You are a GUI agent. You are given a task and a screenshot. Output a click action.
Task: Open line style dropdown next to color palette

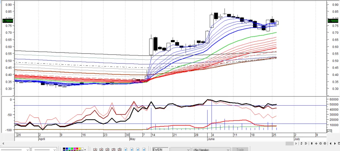pos(54,150)
